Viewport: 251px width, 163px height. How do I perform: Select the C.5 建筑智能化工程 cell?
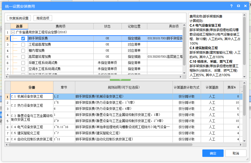tap(32, 133)
